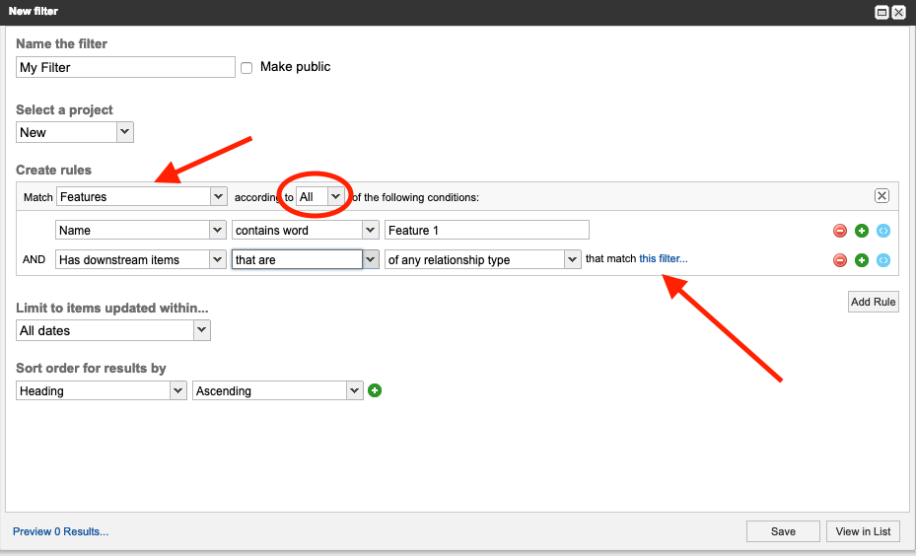Click blue nest icon on downstream row

click(x=882, y=260)
